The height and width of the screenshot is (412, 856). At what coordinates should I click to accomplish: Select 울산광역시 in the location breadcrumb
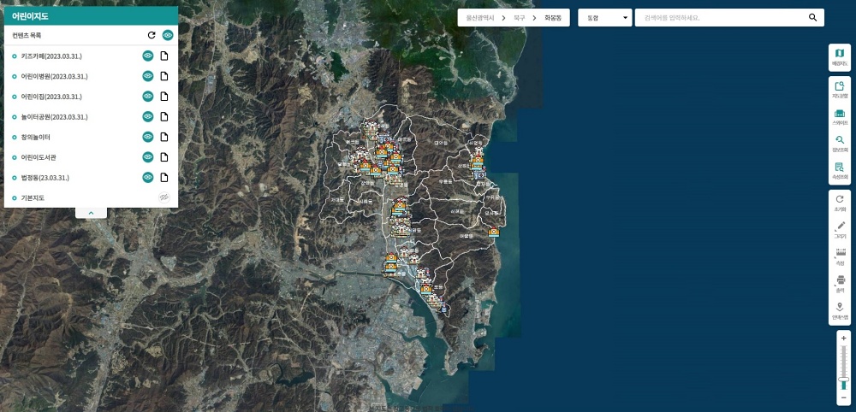[x=480, y=17]
